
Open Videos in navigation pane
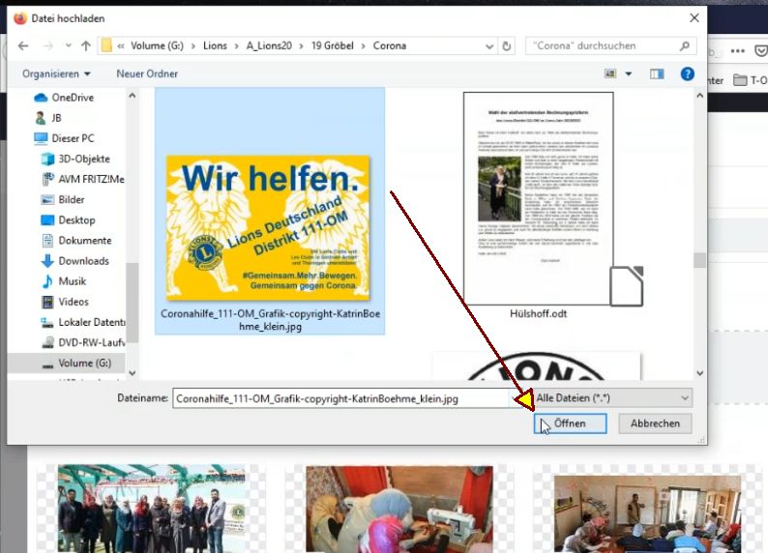click(x=65, y=302)
